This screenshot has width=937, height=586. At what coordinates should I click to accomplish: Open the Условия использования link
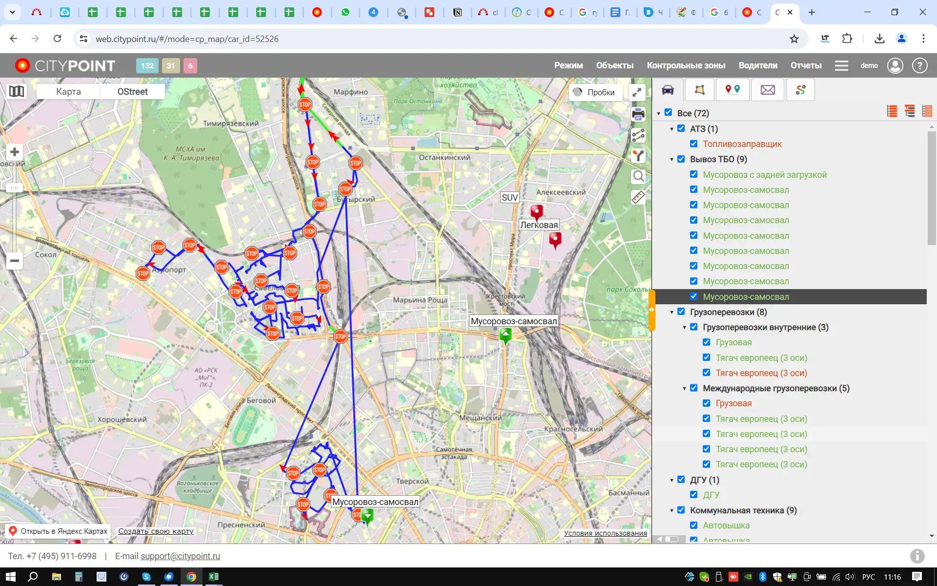point(605,533)
